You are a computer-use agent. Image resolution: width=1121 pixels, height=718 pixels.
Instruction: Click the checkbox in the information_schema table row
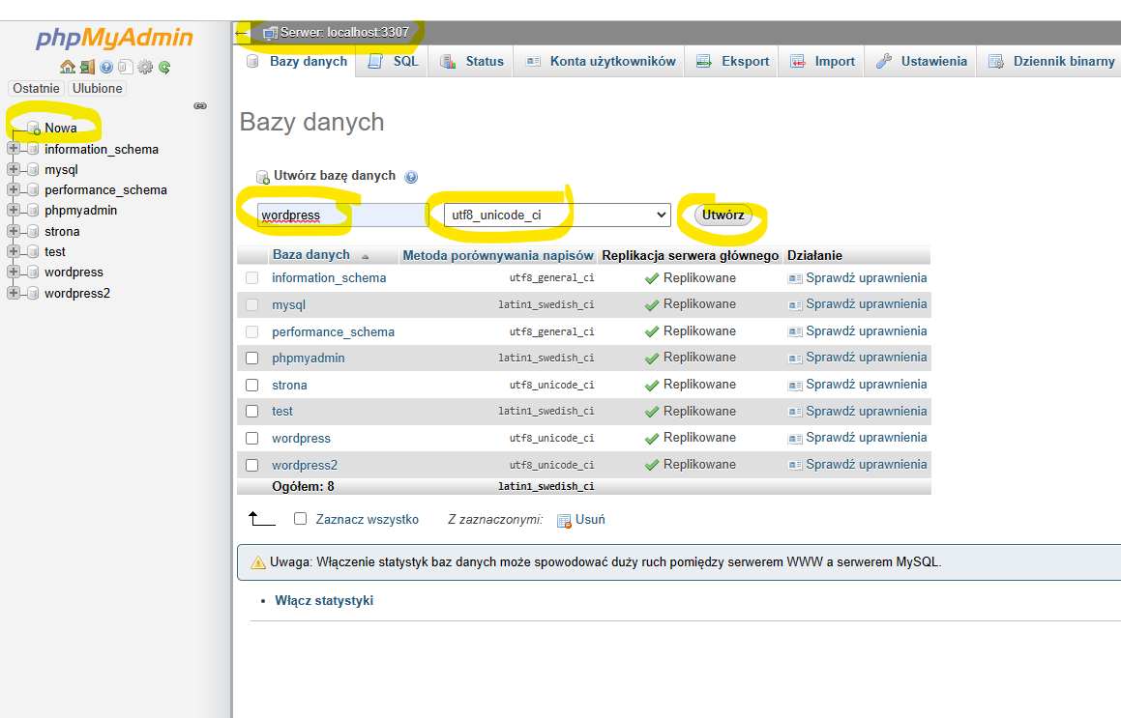pyautogui.click(x=251, y=278)
